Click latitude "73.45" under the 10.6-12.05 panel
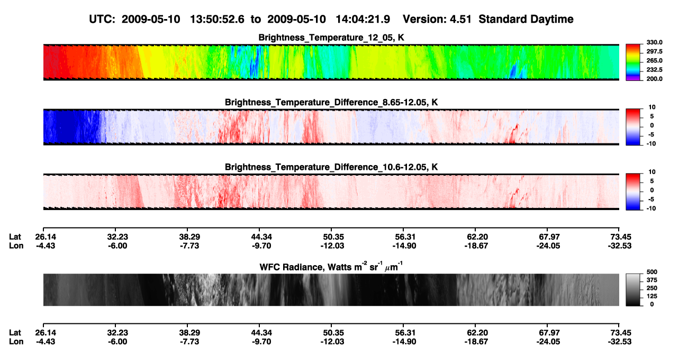The width and height of the screenshot is (688, 353). pos(621,237)
